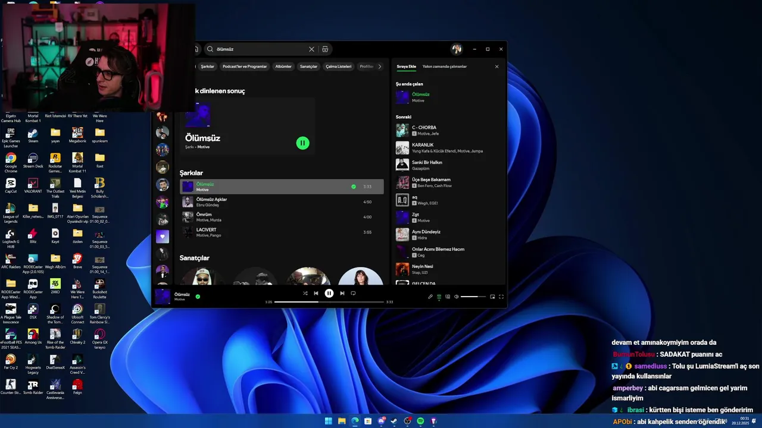The width and height of the screenshot is (762, 428).
Task: Filter results by Sanatçılar
Action: coord(308,67)
